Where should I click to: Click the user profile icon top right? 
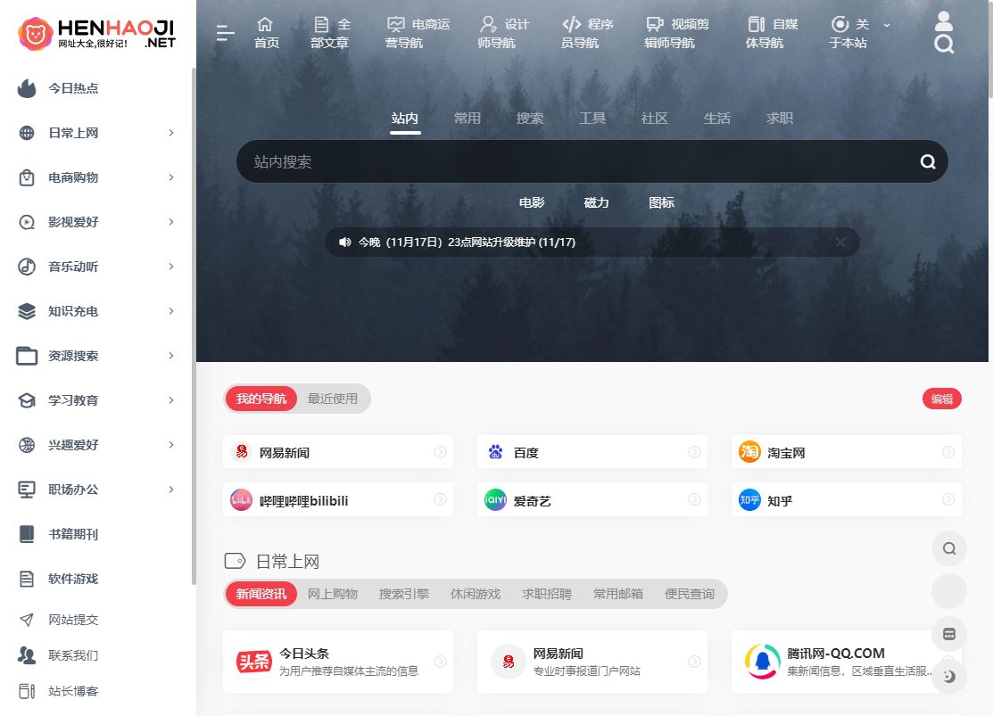pos(943,20)
